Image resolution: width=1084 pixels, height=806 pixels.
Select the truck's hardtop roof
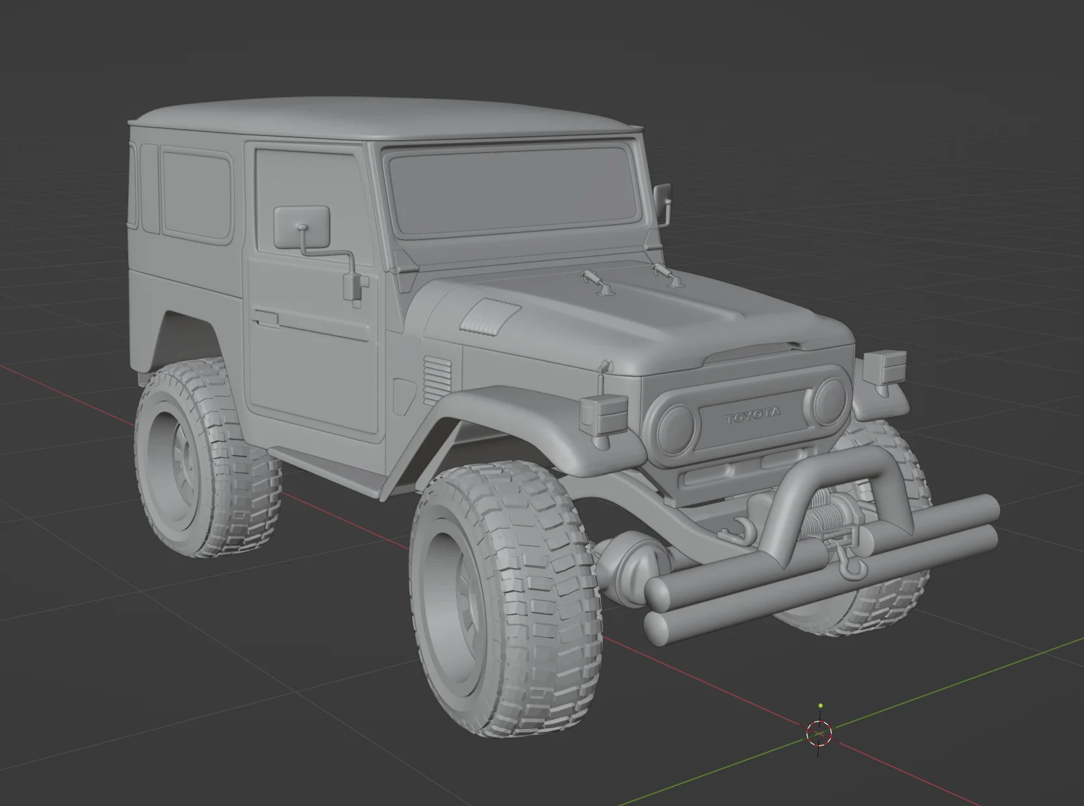[x=387, y=118]
